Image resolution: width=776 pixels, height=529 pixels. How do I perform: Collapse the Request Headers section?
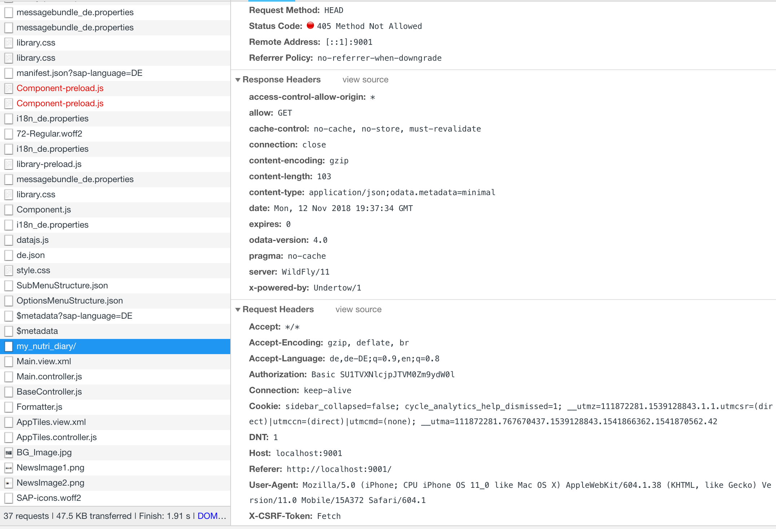tap(238, 310)
